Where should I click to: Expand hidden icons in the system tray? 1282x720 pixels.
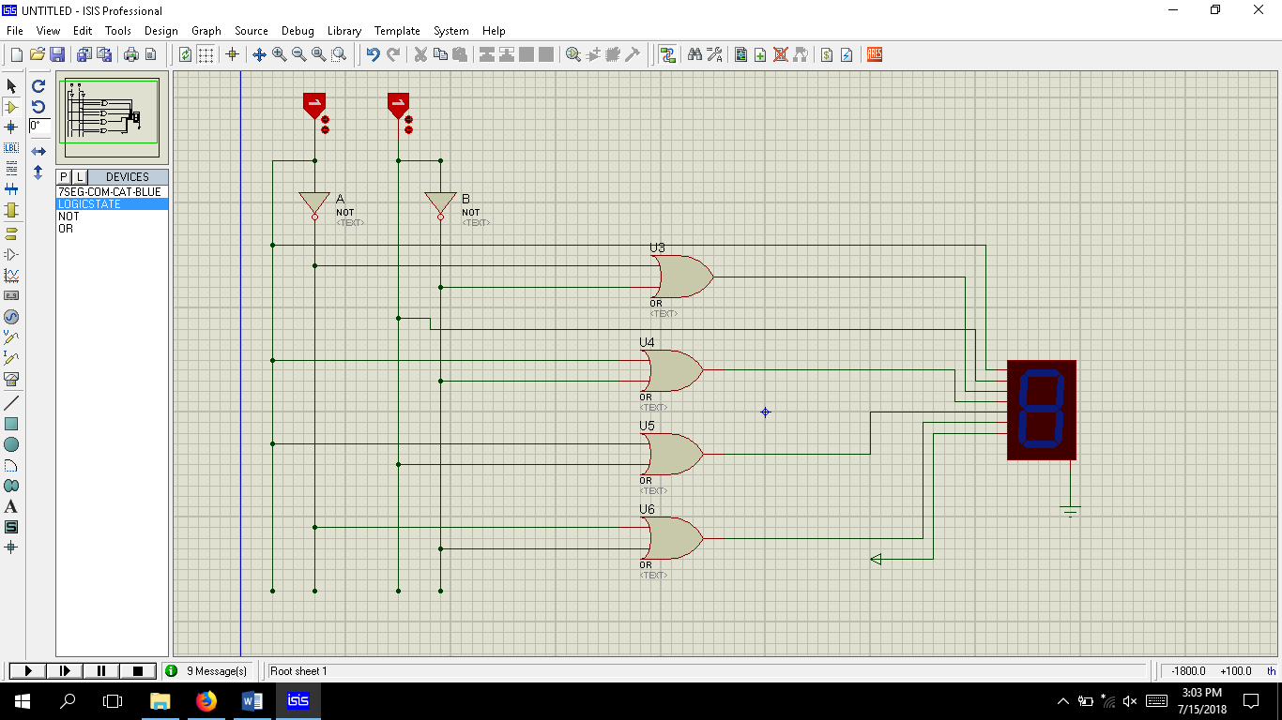[1063, 700]
